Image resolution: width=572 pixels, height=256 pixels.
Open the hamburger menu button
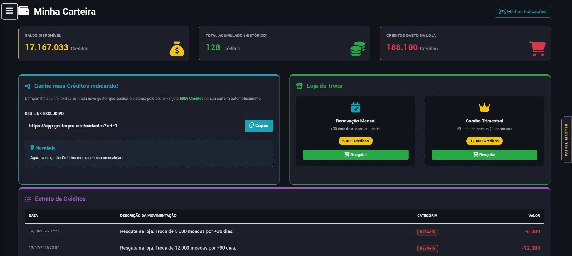pos(10,11)
